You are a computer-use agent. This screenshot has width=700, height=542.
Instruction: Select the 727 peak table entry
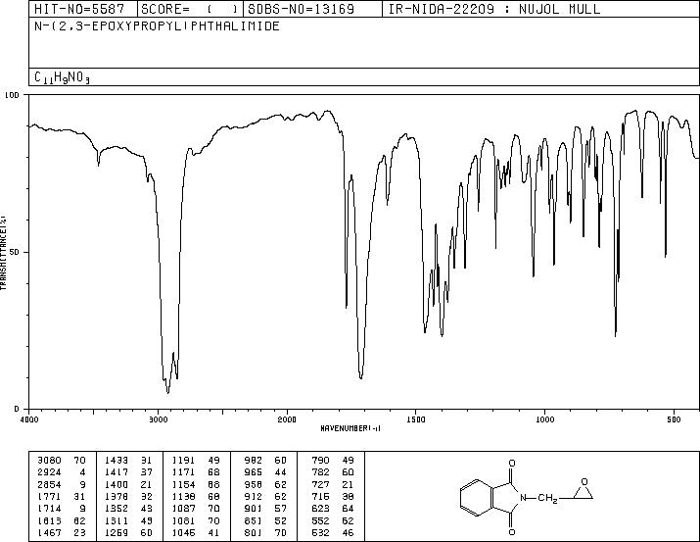point(332,485)
